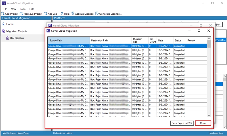Click the Close button in the report dialog
227x136 pixels.
click(x=203, y=123)
